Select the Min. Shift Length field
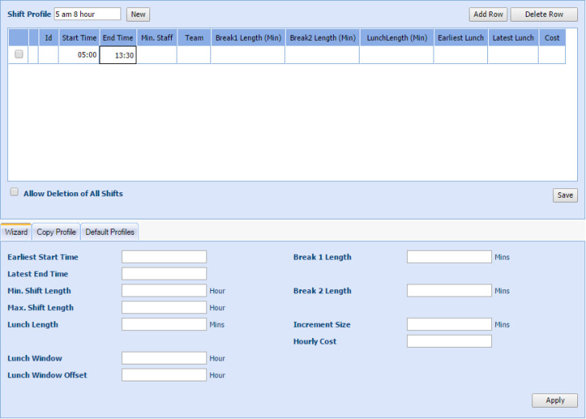This screenshot has height=419, width=586. coord(164,291)
